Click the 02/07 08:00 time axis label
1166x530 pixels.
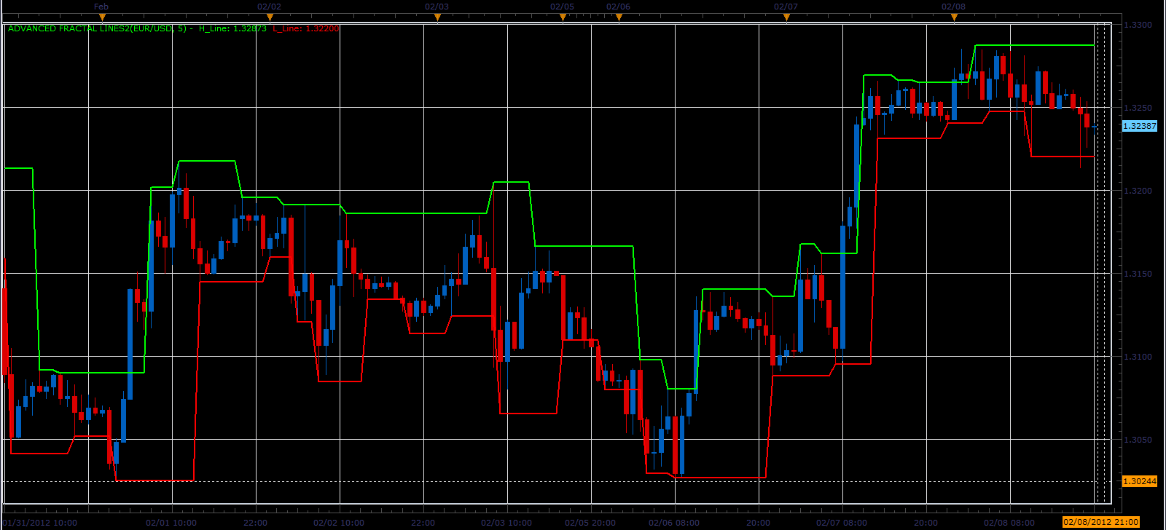[x=842, y=523]
